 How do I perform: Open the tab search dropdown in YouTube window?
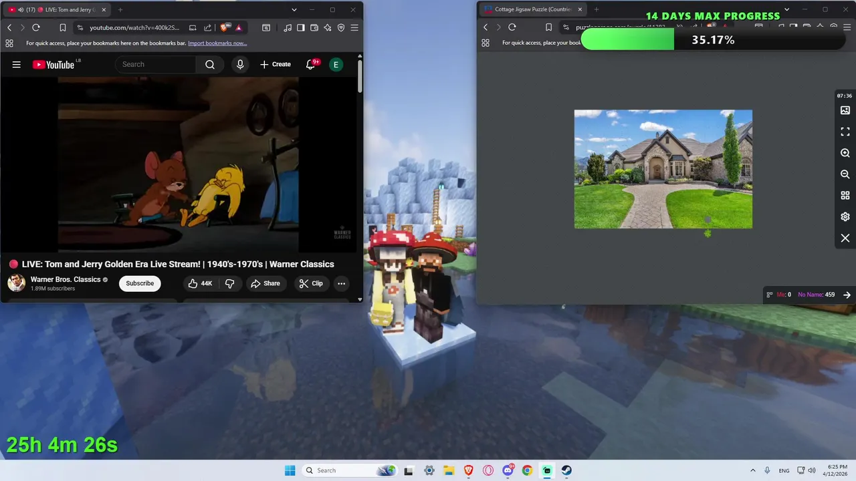click(x=294, y=9)
